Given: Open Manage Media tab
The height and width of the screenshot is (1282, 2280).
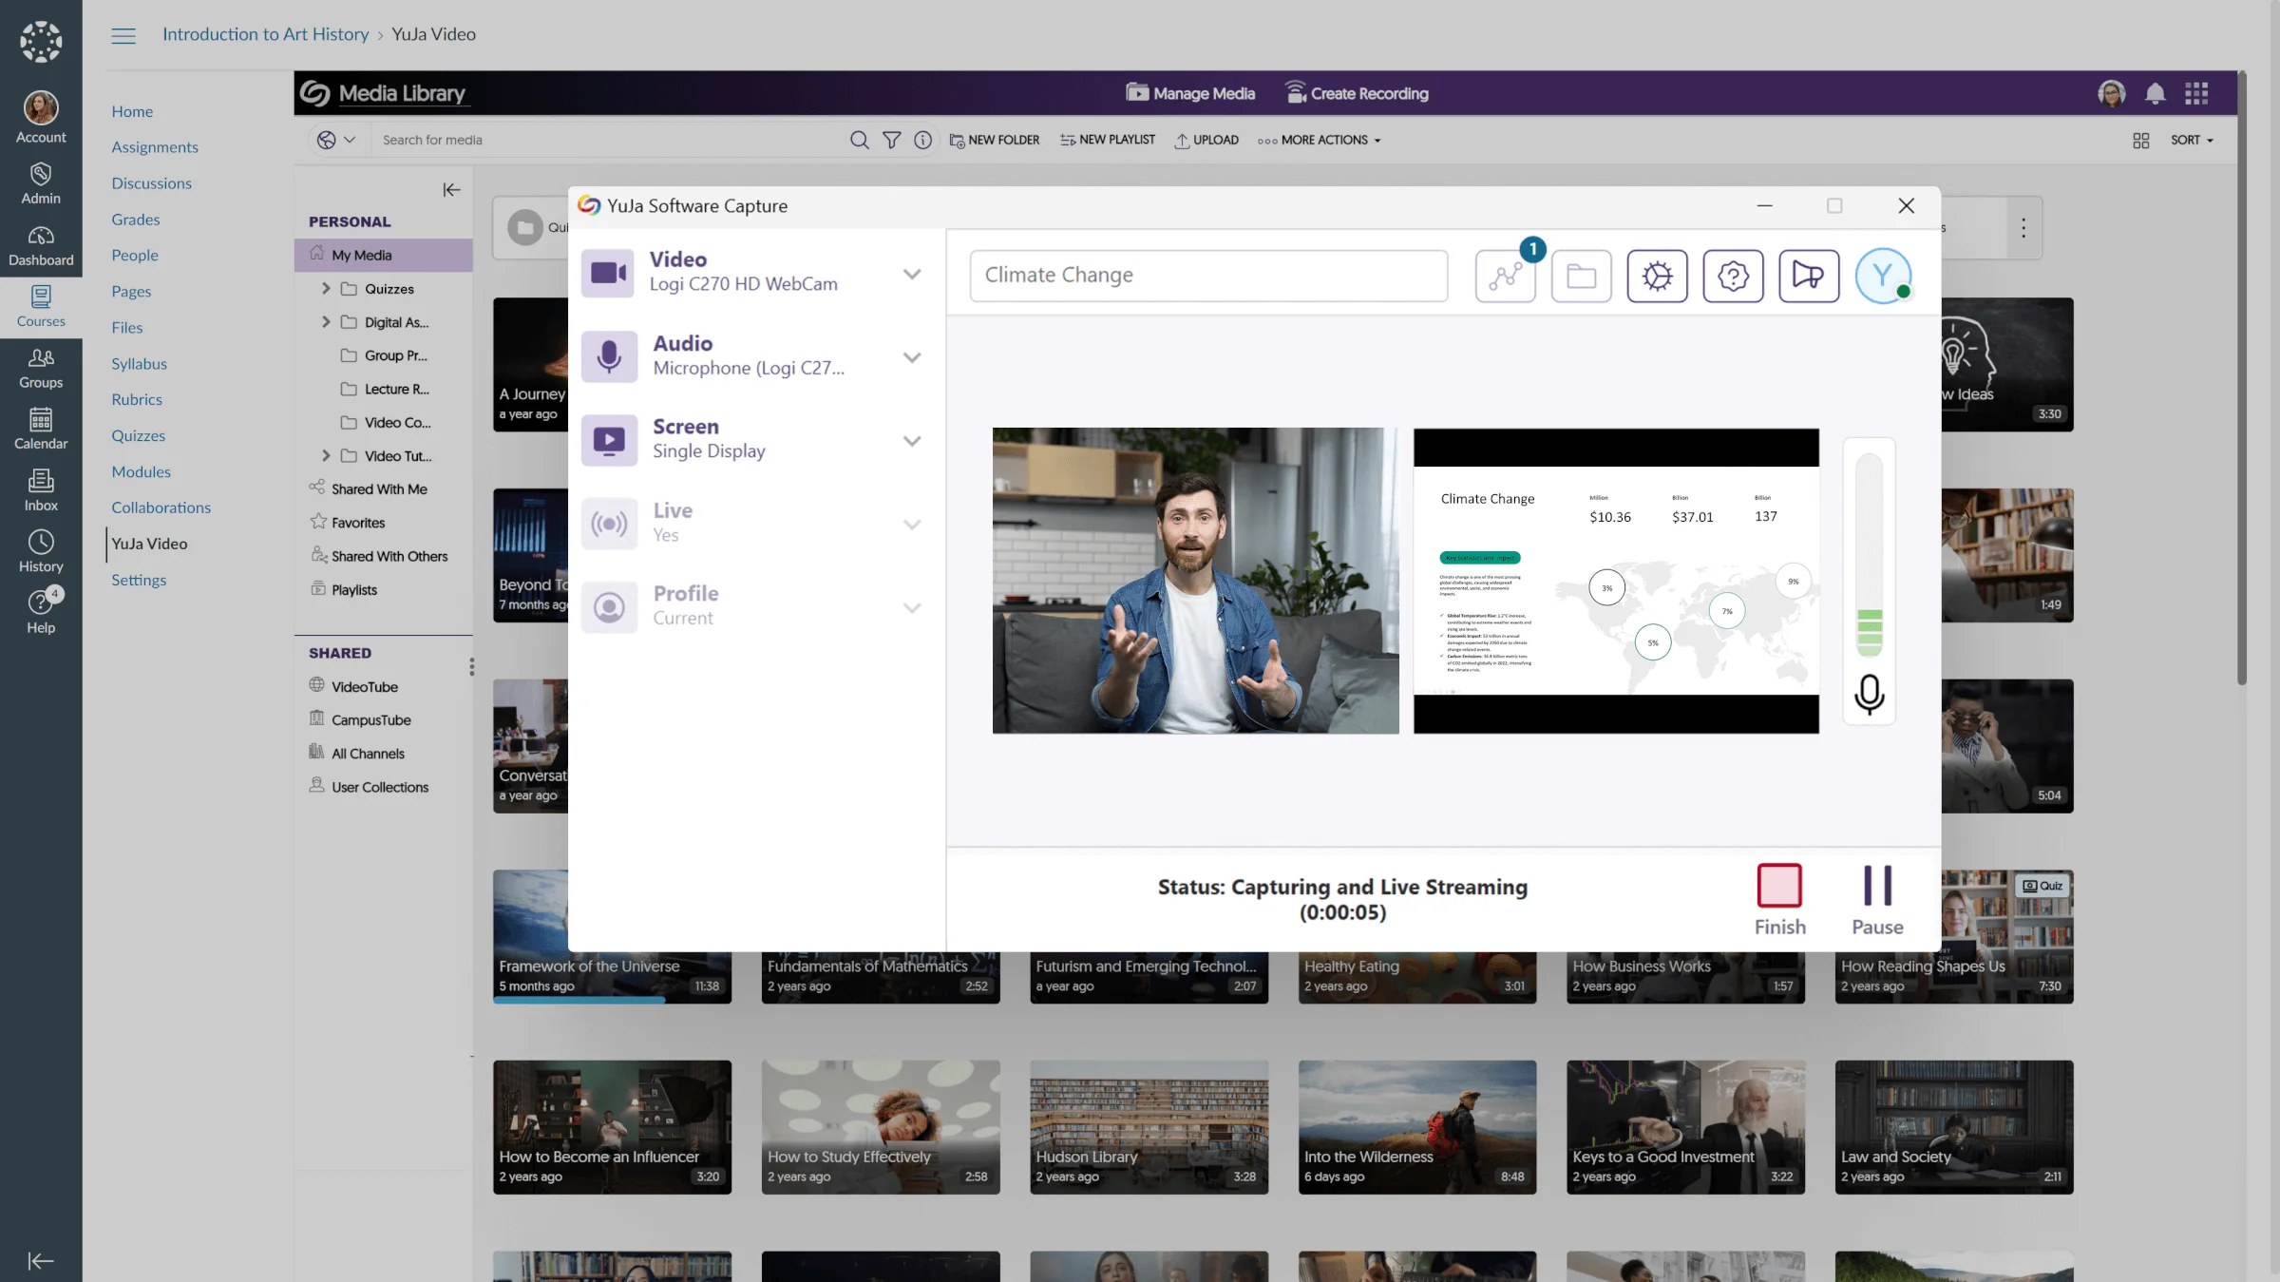Looking at the screenshot, I should pyautogui.click(x=1190, y=93).
